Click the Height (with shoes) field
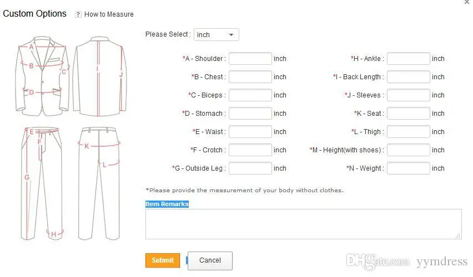This screenshot has height=277, width=473. pyautogui.click(x=408, y=150)
